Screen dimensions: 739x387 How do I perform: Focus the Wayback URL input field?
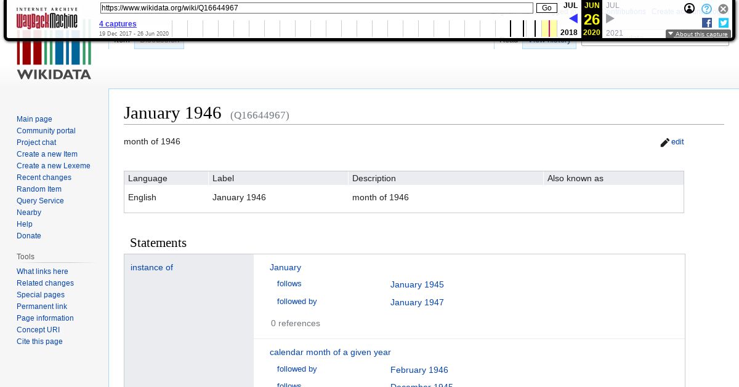317,8
